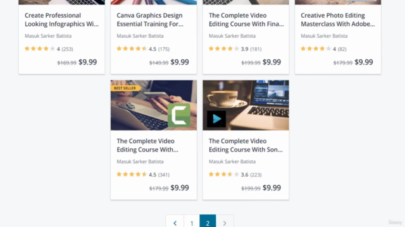Click the blue play icon on the Sony course thumbnail
This screenshot has height=227, width=405.
click(x=216, y=119)
